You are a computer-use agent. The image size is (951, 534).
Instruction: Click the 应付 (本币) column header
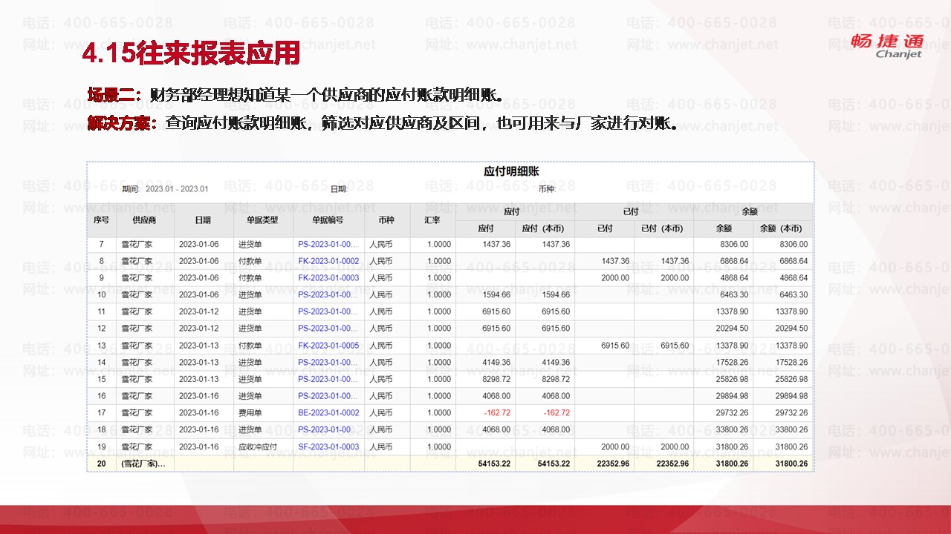click(x=545, y=228)
